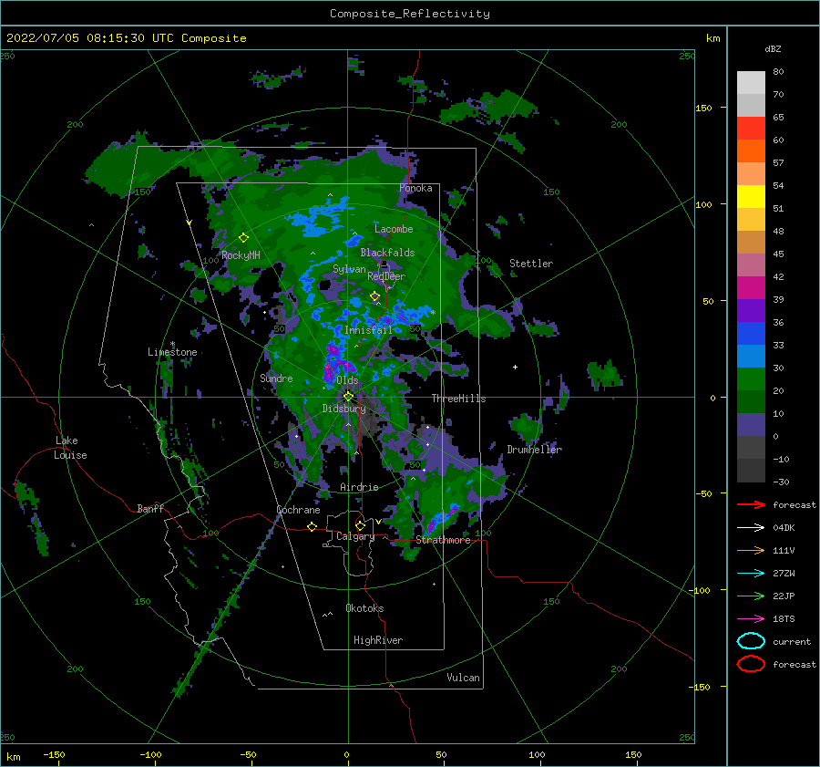Click the RockyMH label

coord(241,255)
